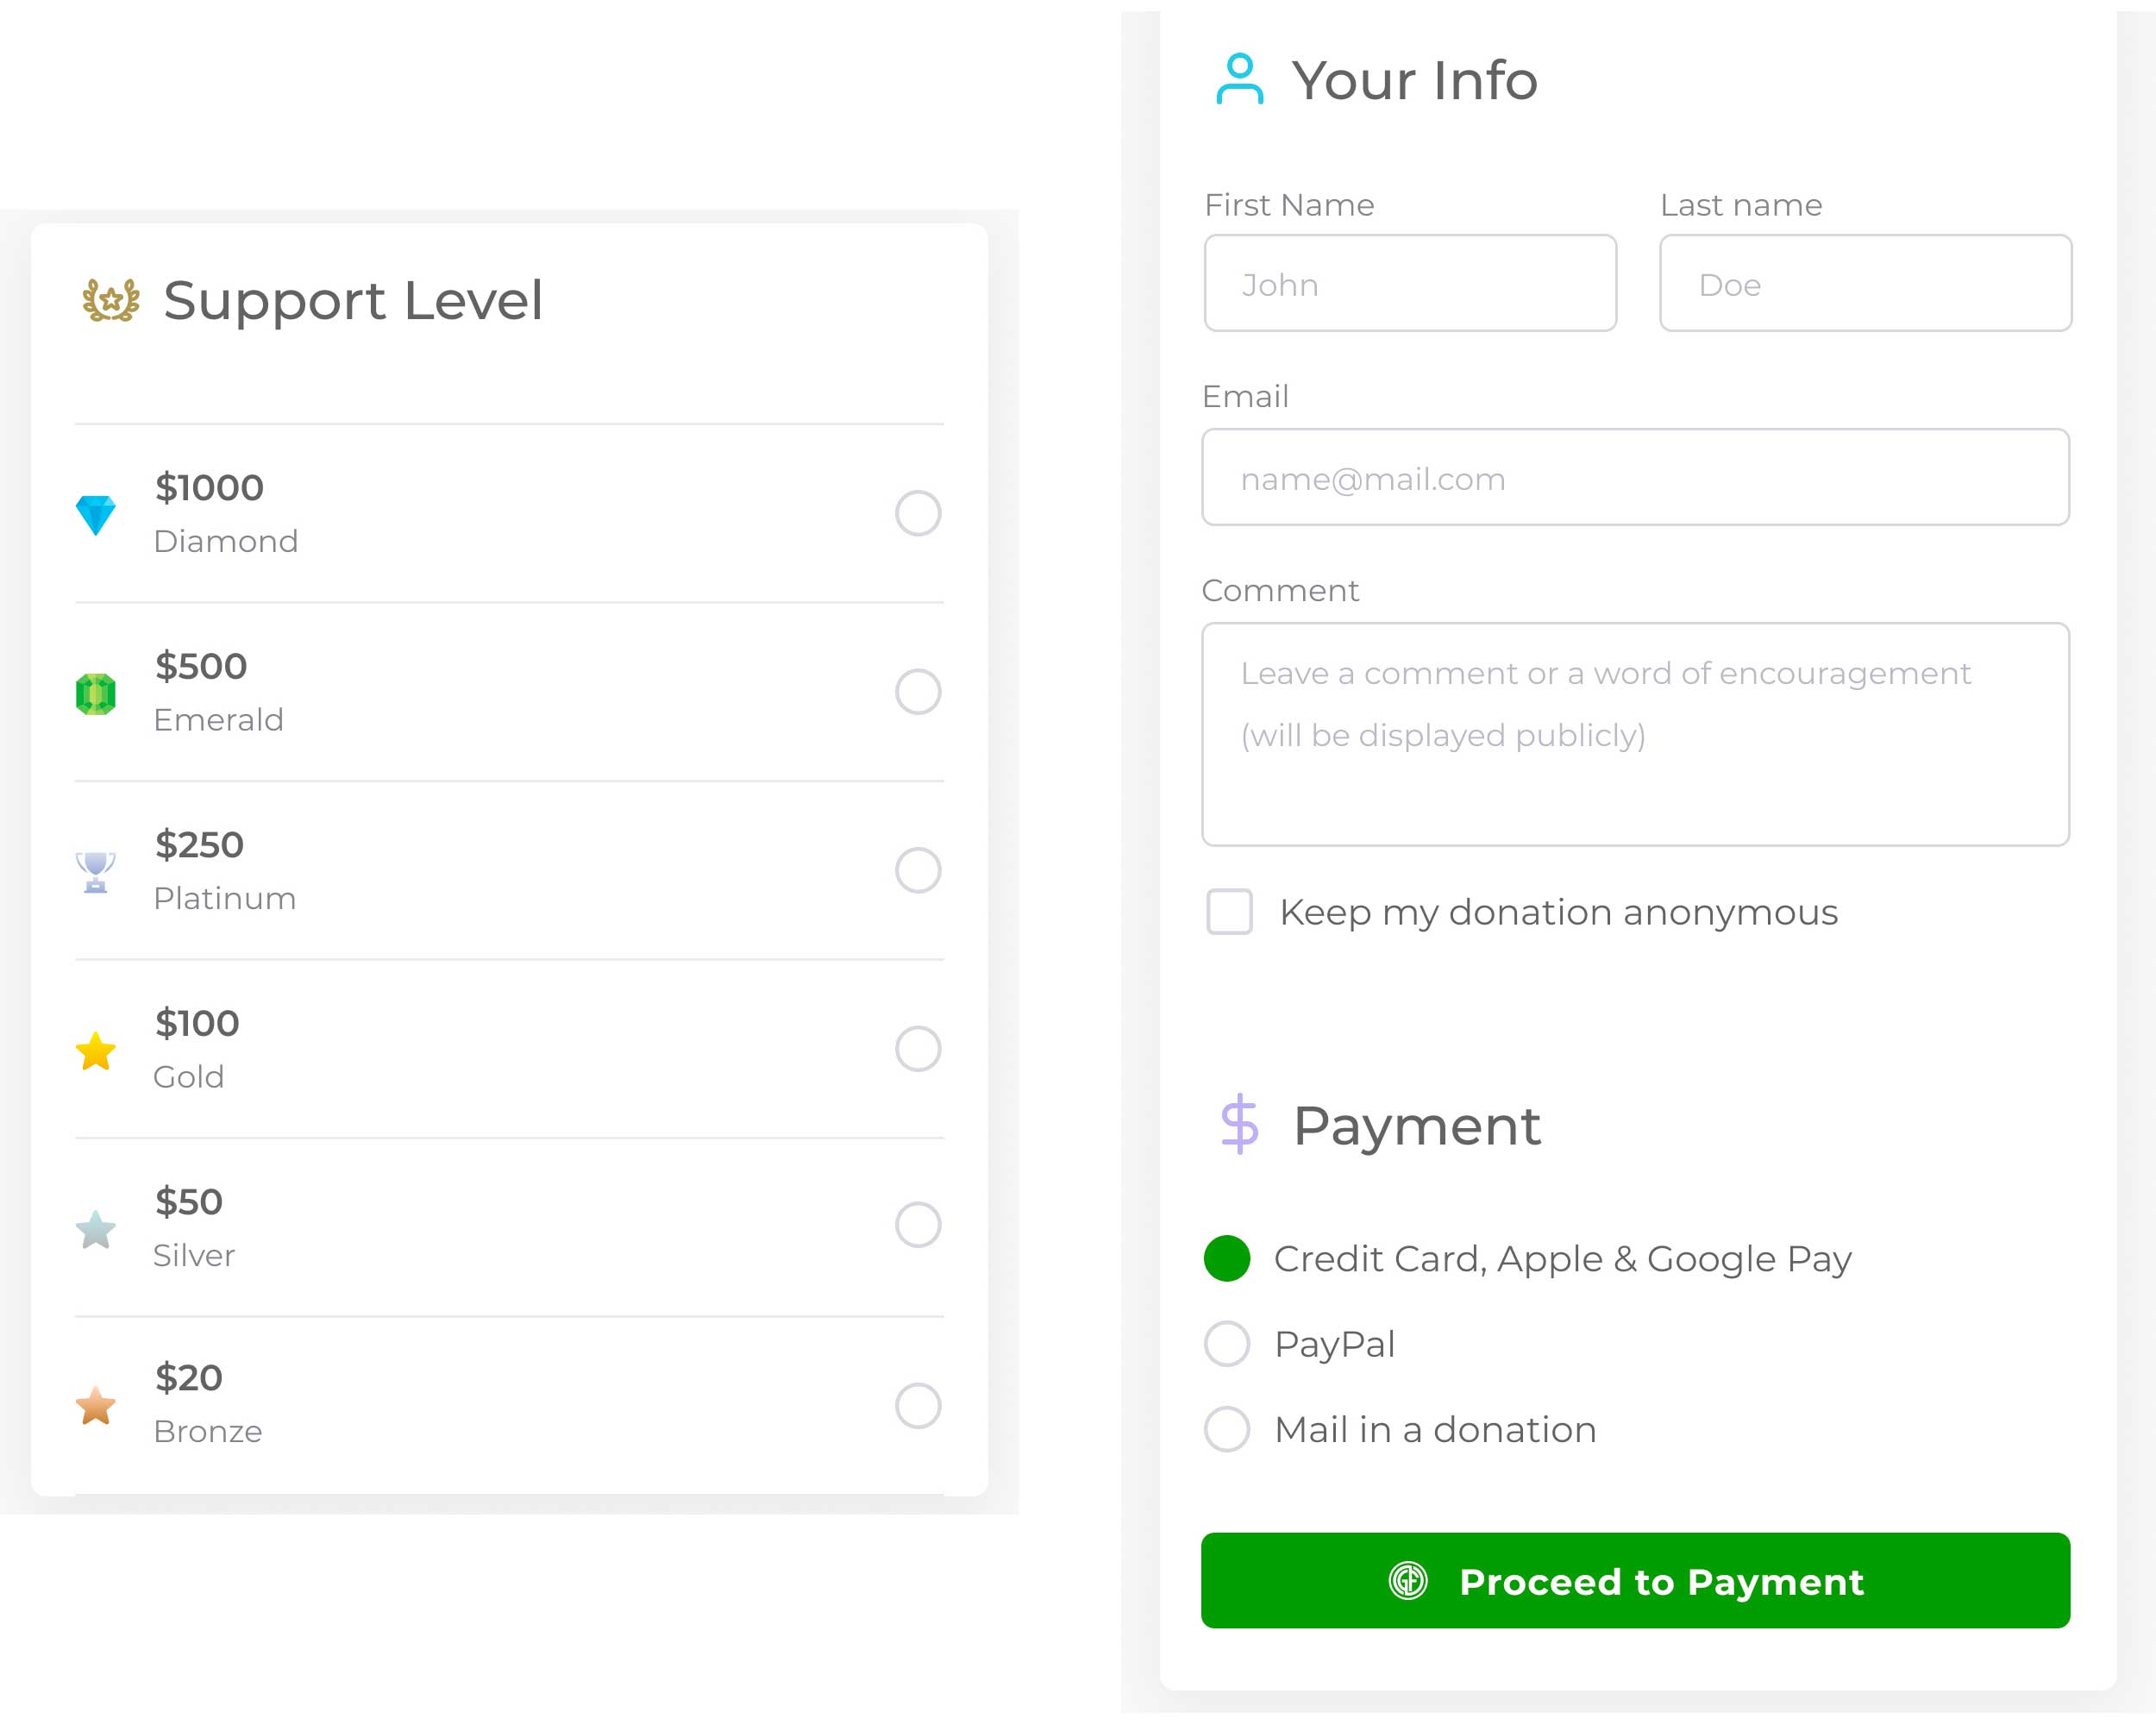Enable Keep my donation anonymous checkbox

coord(1229,912)
